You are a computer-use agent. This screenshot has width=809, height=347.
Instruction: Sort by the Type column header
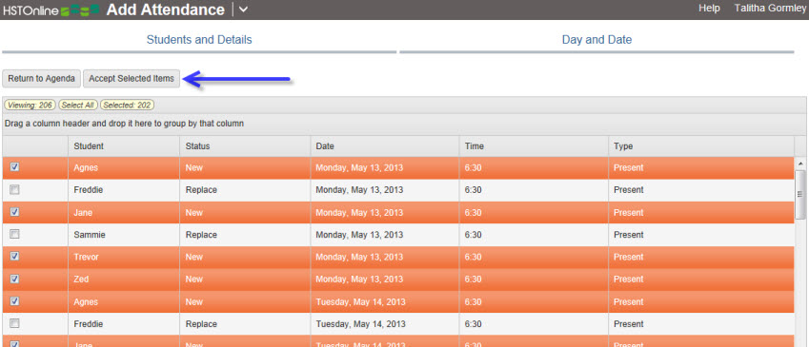701,146
